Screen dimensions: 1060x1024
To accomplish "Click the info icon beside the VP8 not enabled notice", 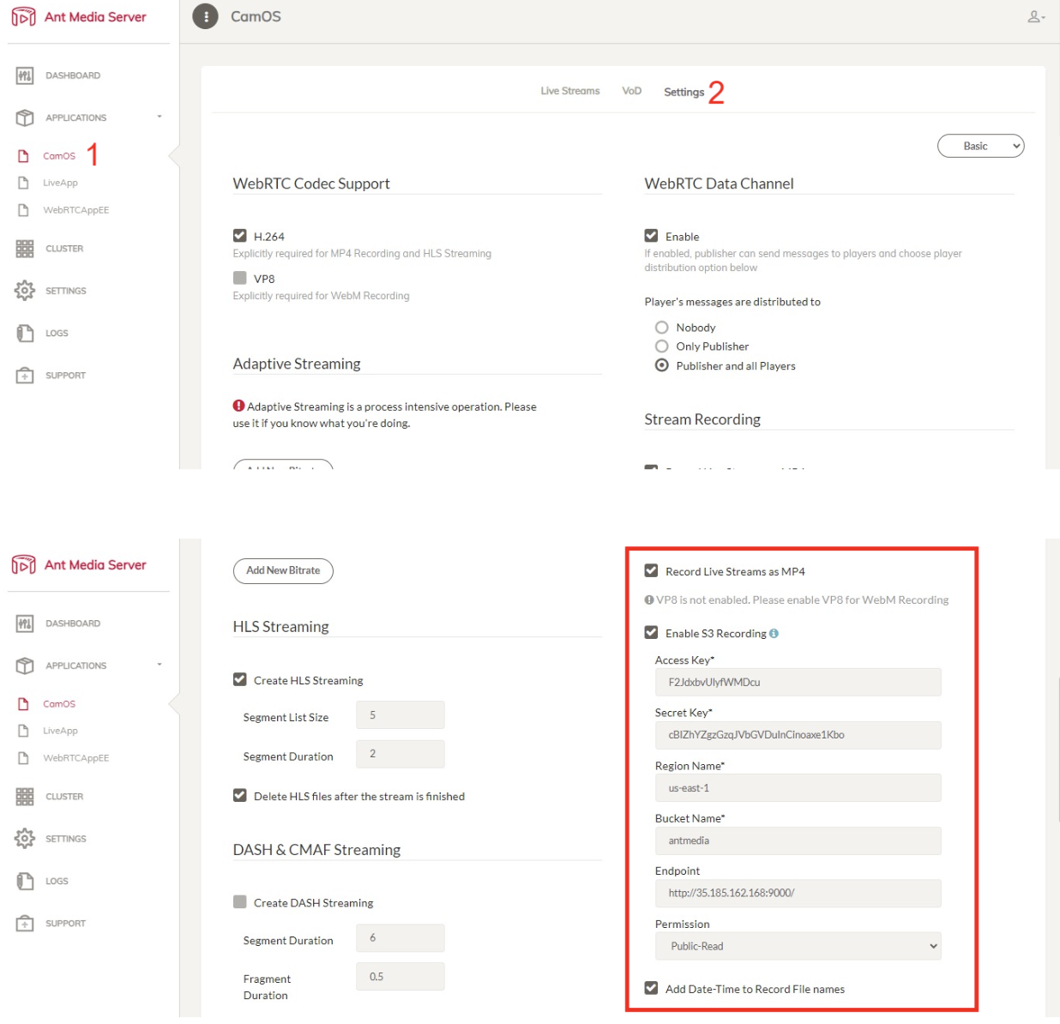I will point(649,600).
